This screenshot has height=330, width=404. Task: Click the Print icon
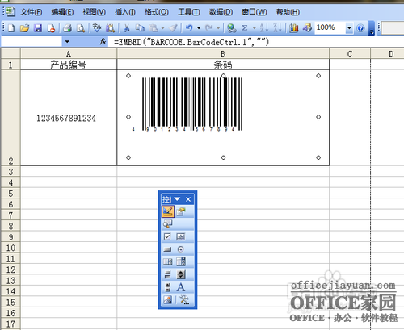coord(67,28)
